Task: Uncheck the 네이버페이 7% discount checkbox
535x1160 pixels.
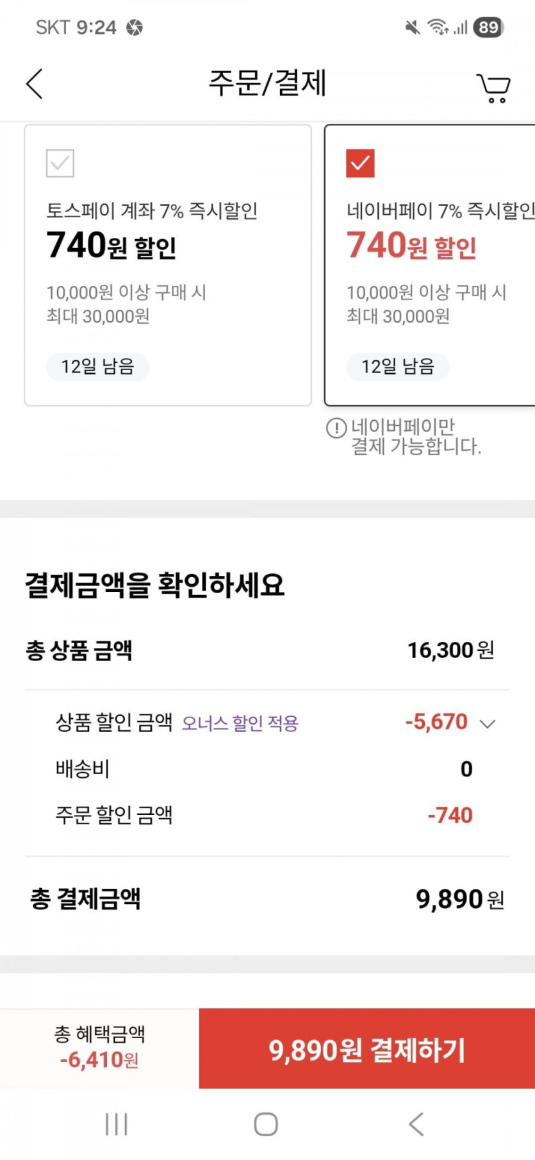Action: pos(360,163)
